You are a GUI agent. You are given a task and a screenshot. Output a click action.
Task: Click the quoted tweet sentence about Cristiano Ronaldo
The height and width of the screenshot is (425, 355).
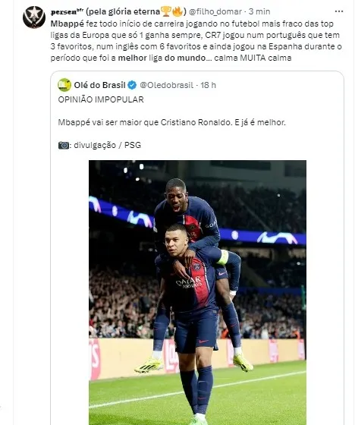(171, 122)
